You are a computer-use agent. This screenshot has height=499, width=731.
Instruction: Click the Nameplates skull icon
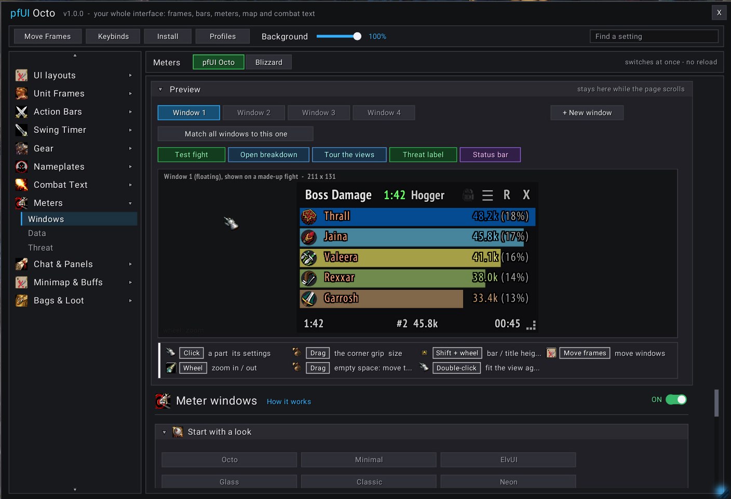pos(21,167)
